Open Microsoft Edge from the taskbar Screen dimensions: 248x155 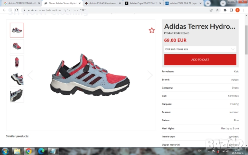tap(41, 151)
